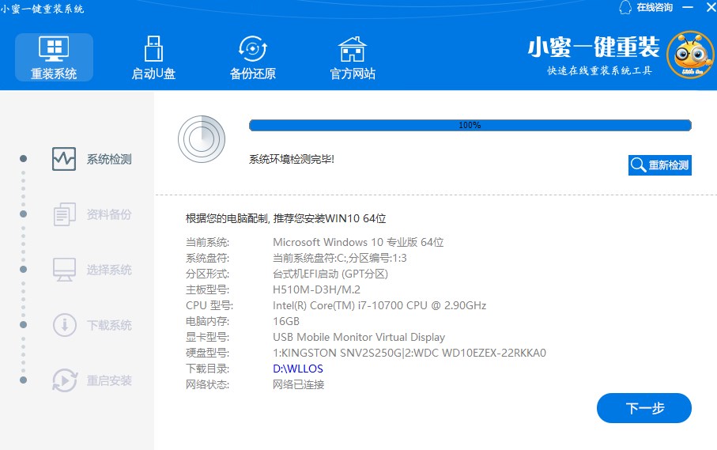717x450 pixels.
Task: Select the H510M-D3H/M.2 motherboard value
Action: 316,289
